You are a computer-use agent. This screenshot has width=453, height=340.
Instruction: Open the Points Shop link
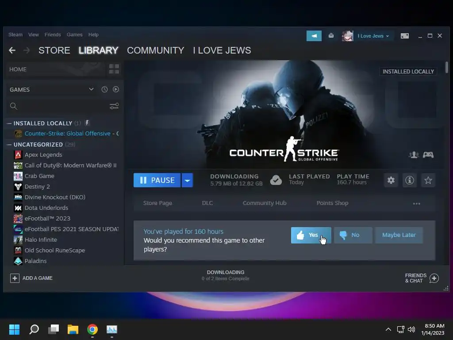click(332, 203)
